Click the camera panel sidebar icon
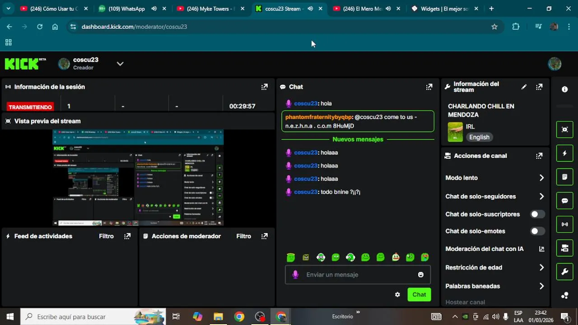Screen dimensions: 578x325 [564, 248]
